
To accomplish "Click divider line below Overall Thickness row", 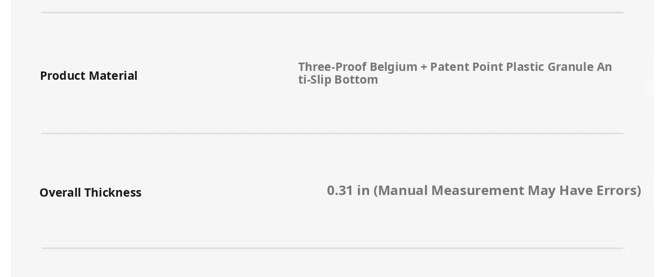I will point(332,248).
